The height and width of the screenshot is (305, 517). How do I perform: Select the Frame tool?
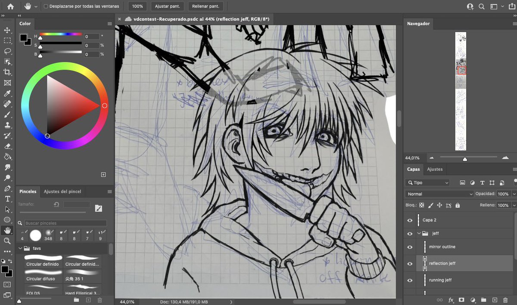pos(7,83)
